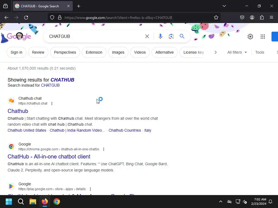Click the Chathub.chat site favicon

click(11, 101)
